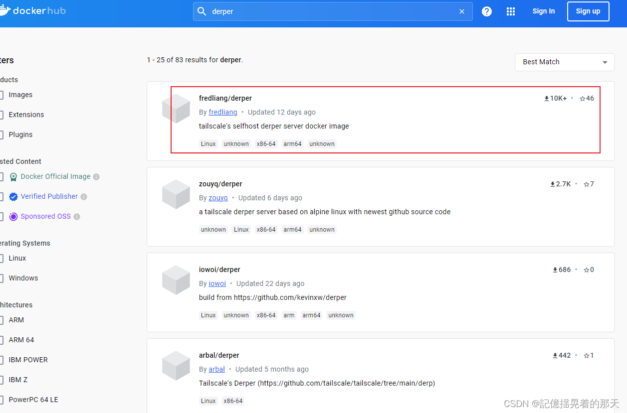627x413 pixels.
Task: Click the Sign up button
Action: click(588, 11)
